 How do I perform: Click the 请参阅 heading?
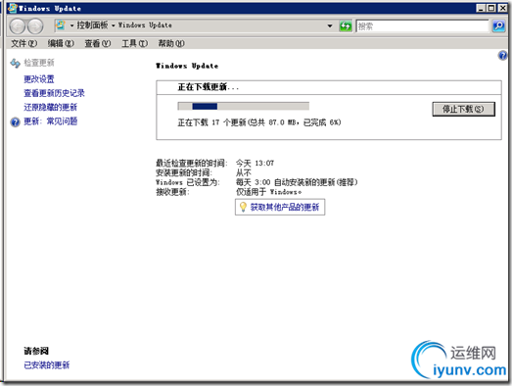pyautogui.click(x=36, y=351)
